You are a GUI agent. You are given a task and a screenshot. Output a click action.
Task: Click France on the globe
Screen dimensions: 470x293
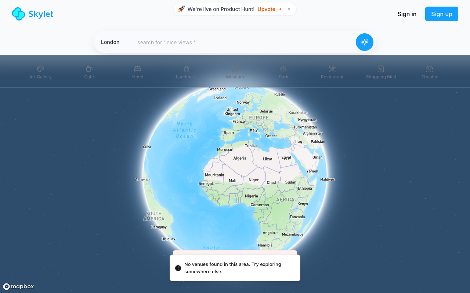point(239,121)
